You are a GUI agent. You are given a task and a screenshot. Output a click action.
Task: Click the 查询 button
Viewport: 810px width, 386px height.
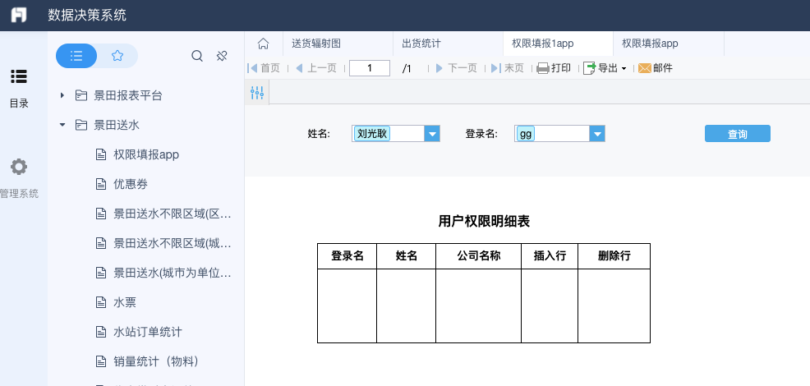click(737, 134)
